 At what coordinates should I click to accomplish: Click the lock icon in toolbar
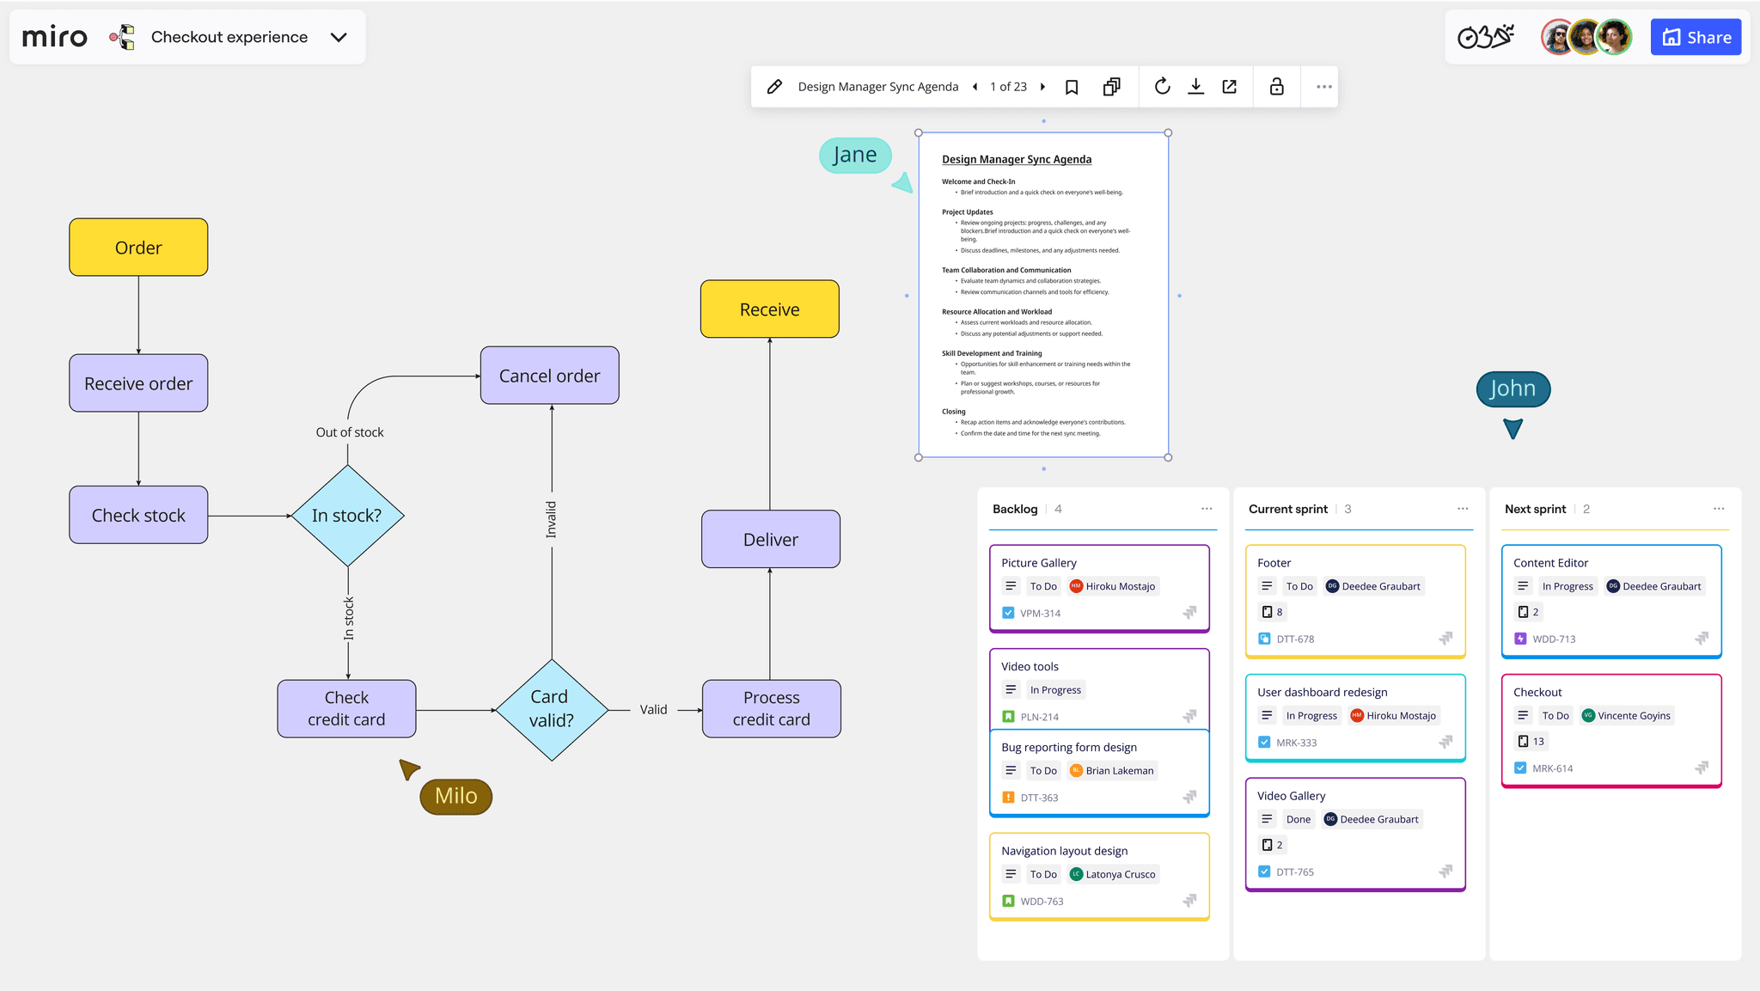pyautogui.click(x=1276, y=86)
